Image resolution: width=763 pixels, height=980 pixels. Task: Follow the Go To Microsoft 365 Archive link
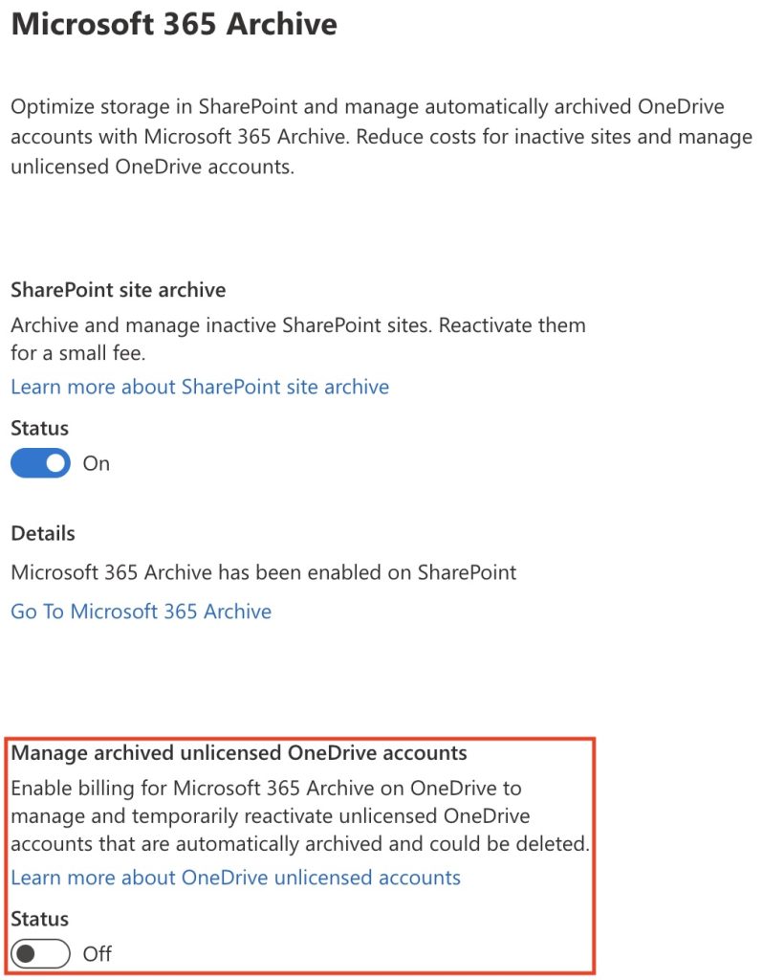point(141,611)
